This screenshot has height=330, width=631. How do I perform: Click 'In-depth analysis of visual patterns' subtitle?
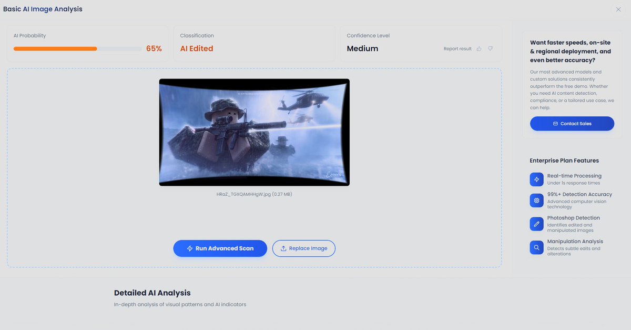coord(180,304)
